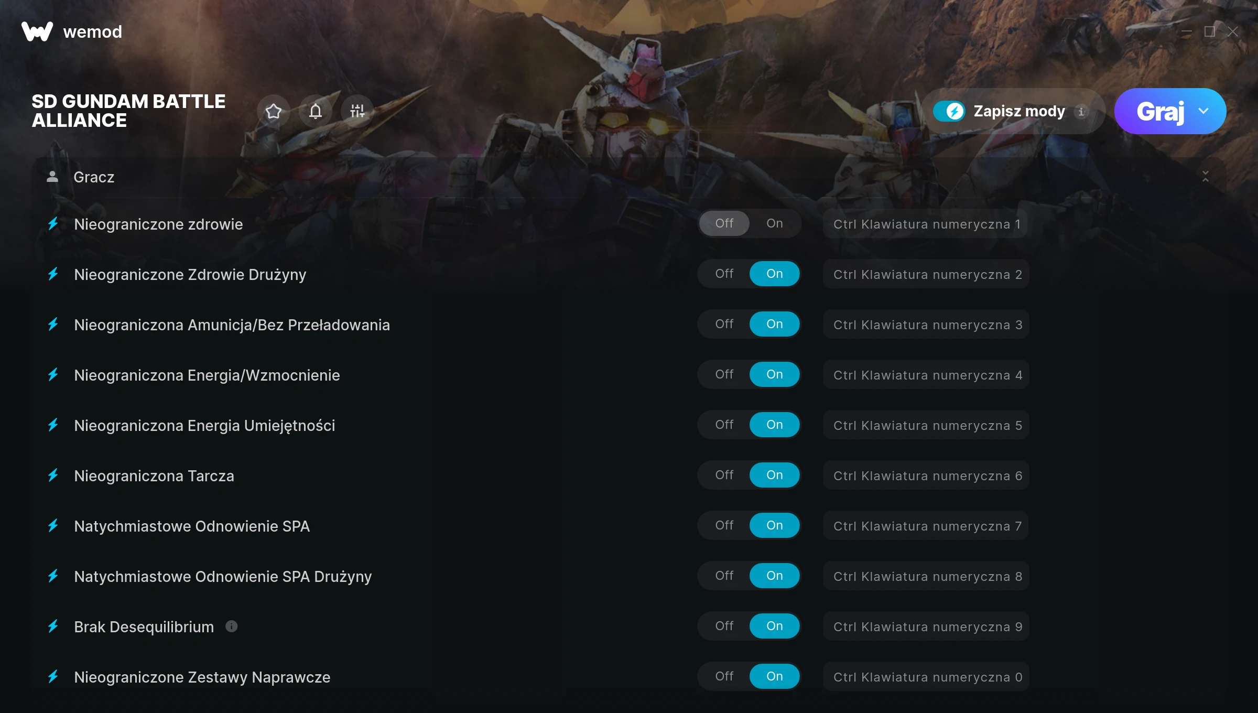Image resolution: width=1258 pixels, height=713 pixels.
Task: Open mod settings sliders icon
Action: [357, 111]
